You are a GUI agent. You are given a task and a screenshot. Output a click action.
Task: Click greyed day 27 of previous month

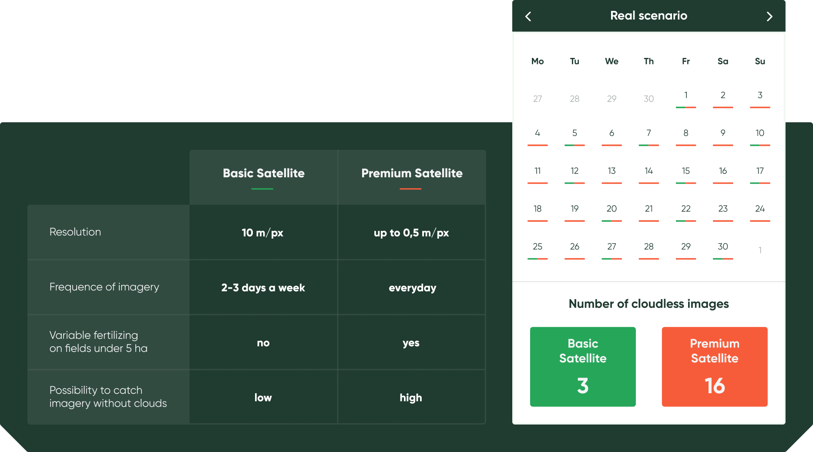(x=538, y=99)
